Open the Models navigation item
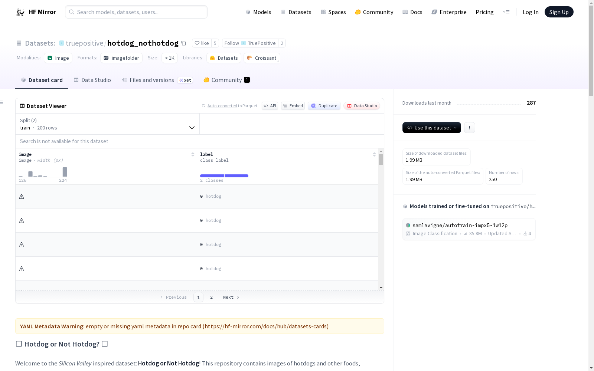Screen dimensions: 594x371 [x=258, y=12]
